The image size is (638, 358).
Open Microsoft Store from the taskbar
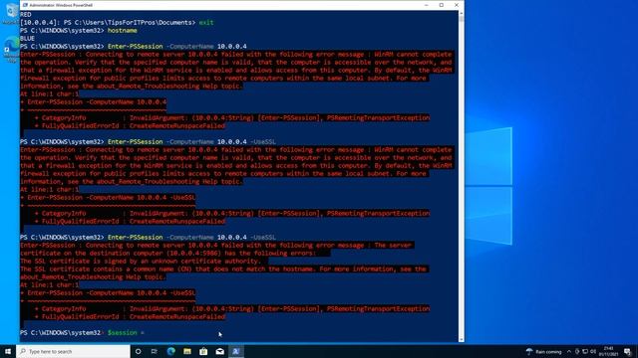tap(203, 351)
